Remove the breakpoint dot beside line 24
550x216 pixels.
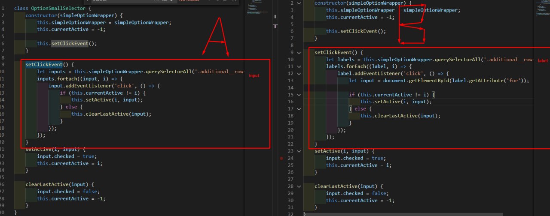pos(281,158)
